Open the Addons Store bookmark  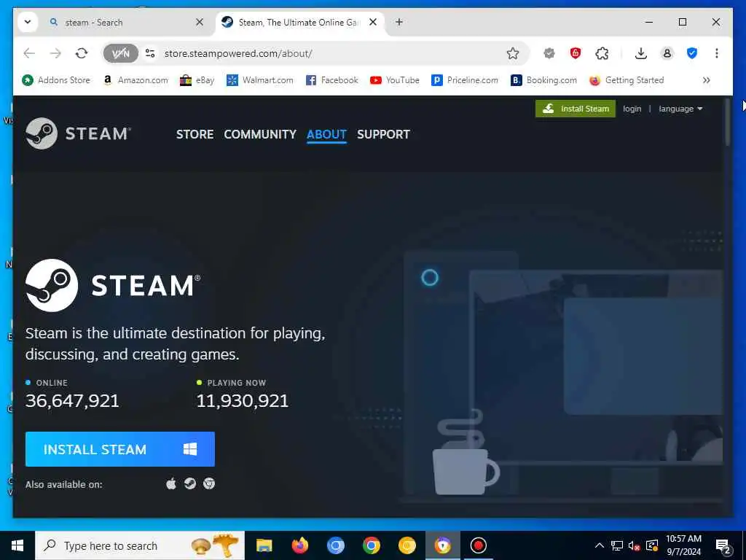[56, 80]
